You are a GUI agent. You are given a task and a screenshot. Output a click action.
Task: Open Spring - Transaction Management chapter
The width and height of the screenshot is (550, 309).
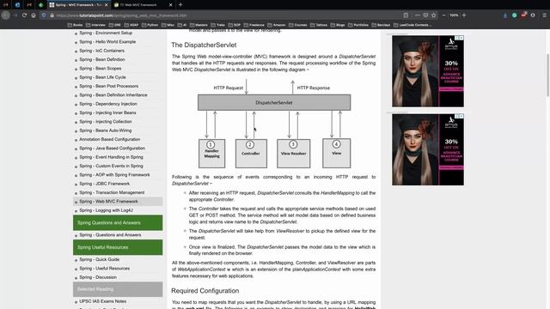[112, 192]
